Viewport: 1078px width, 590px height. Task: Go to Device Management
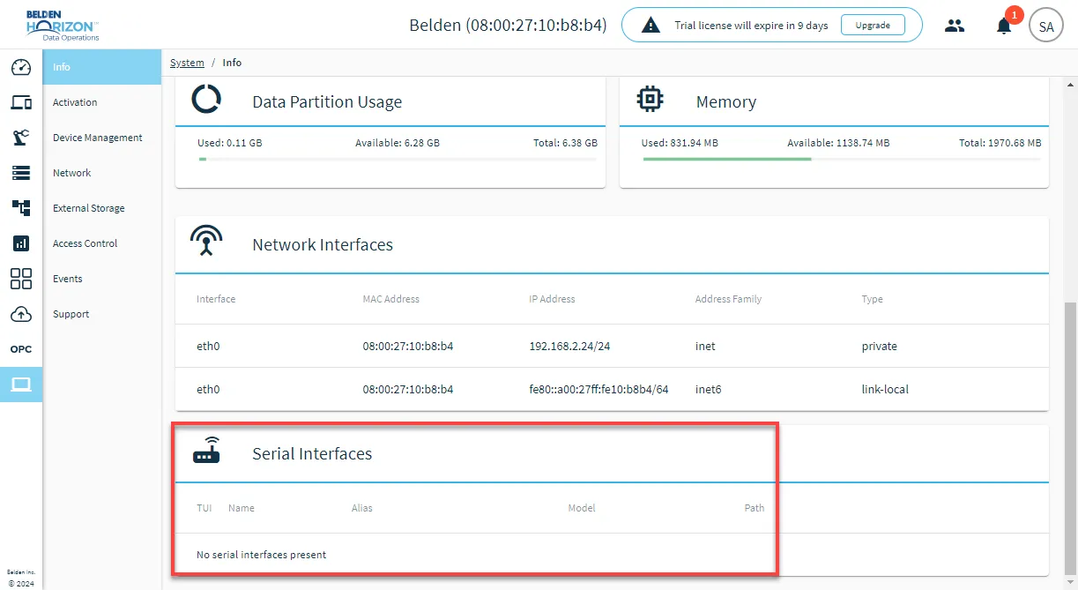point(102,138)
